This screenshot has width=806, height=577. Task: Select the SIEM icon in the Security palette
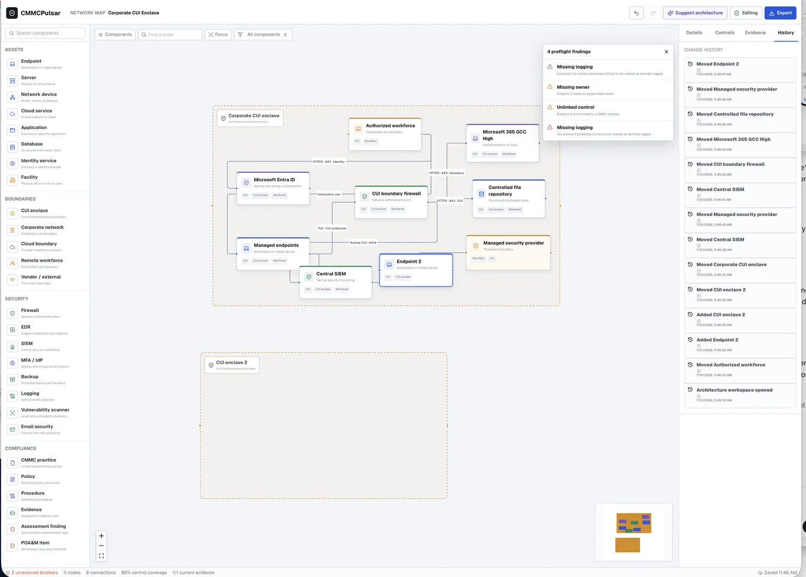pos(12,346)
